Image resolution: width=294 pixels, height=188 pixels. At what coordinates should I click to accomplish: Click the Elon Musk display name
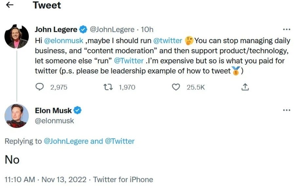(53, 111)
